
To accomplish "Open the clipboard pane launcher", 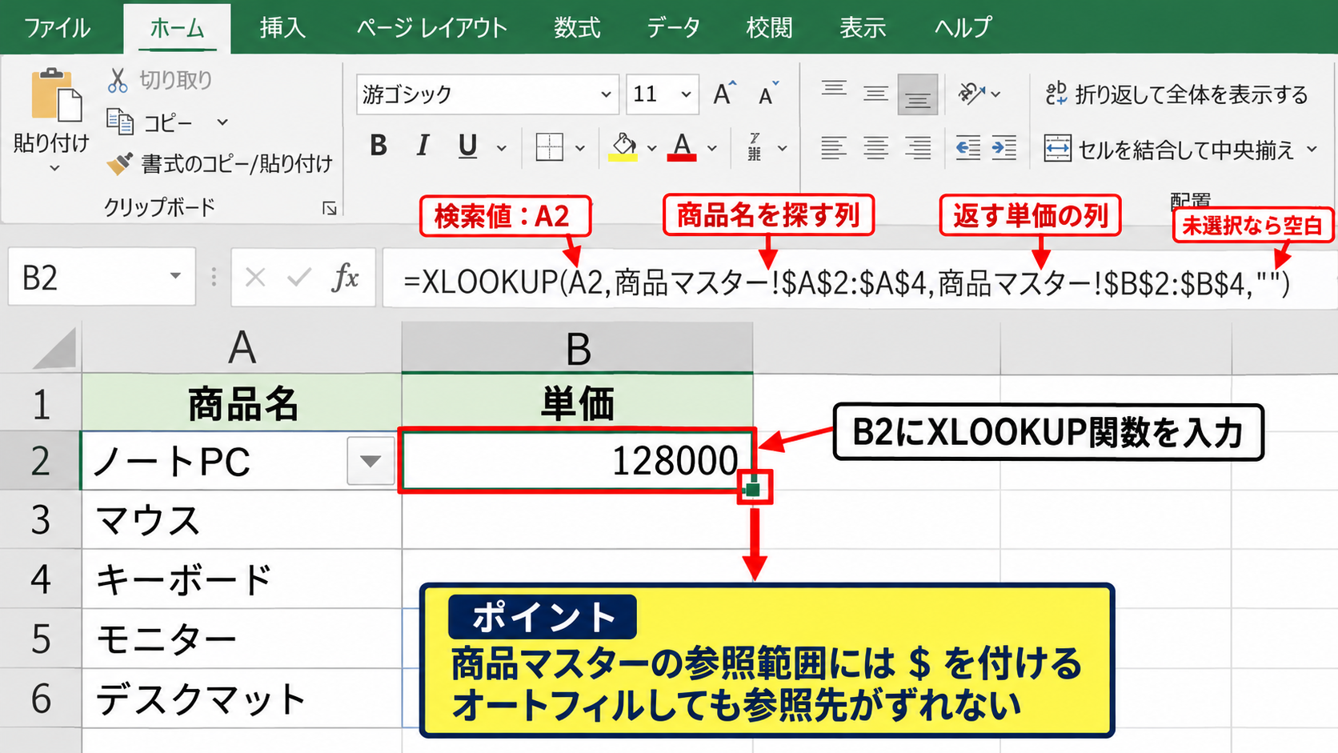I will pyautogui.click(x=329, y=208).
